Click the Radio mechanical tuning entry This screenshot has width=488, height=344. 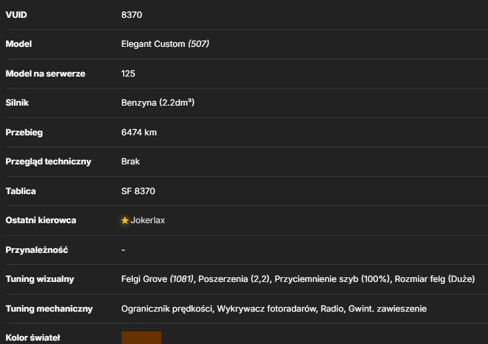point(332,309)
